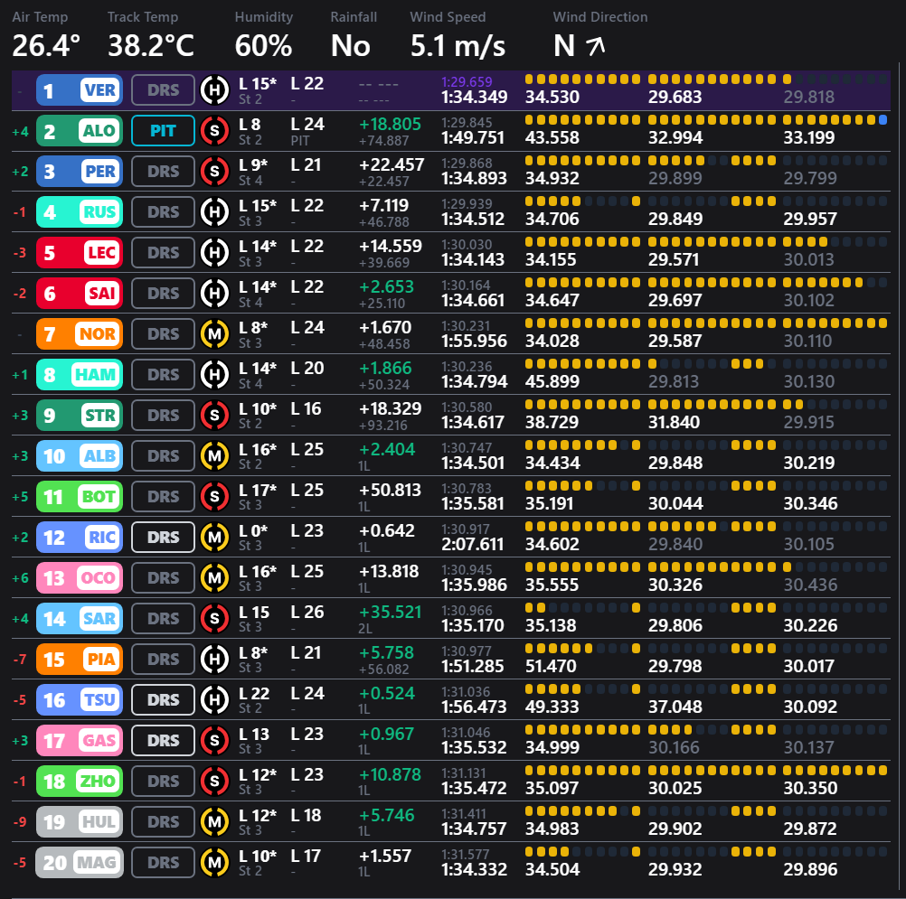Screen dimensions: 906x899
Task: Click the hard tyre icon in SAI row
Action: click(214, 294)
